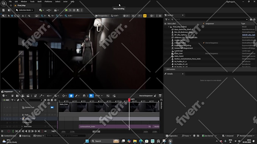Click the Outliner settings gear icon
Image resolution: width=257 pixels, height=144 pixels.
click(254, 20)
